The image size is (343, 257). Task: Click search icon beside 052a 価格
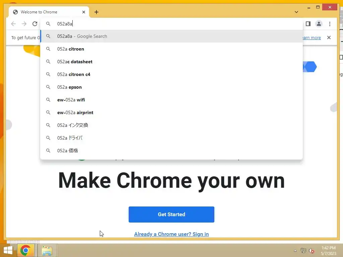pos(48,150)
